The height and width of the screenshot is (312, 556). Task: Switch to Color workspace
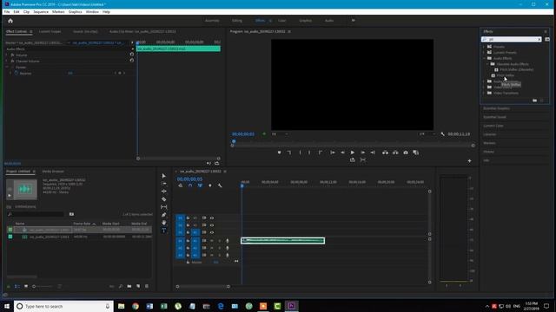tap(281, 21)
